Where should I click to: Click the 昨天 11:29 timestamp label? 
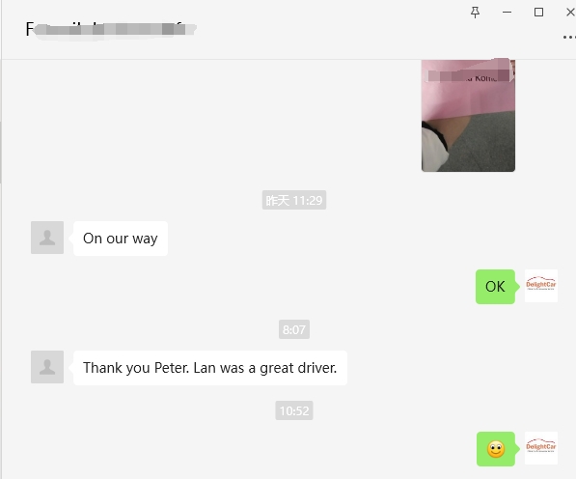click(294, 200)
